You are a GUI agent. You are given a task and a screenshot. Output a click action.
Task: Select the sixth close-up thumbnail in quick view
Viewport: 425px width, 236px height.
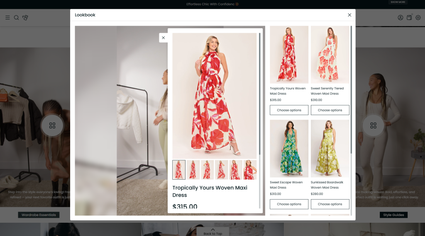[x=250, y=170]
